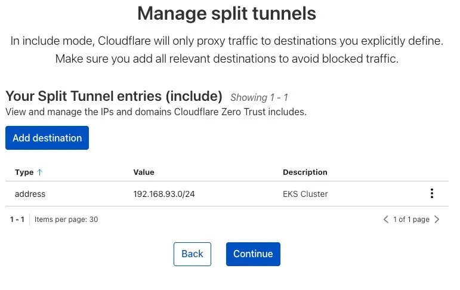The width and height of the screenshot is (460, 290).
Task: Click the Value column header
Action: (144, 172)
